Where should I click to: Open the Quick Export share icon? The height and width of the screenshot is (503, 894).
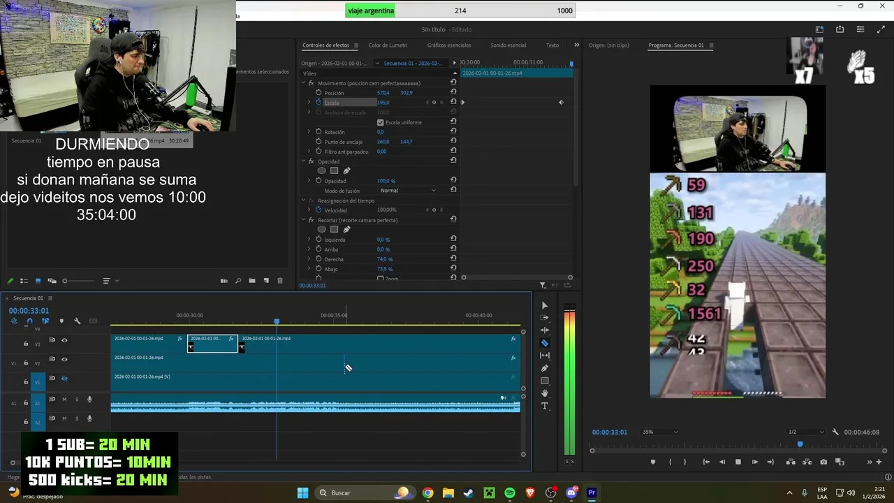pos(840,29)
